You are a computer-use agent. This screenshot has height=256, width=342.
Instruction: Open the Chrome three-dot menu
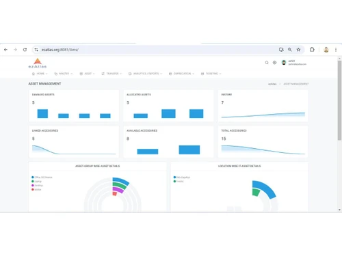click(x=336, y=50)
